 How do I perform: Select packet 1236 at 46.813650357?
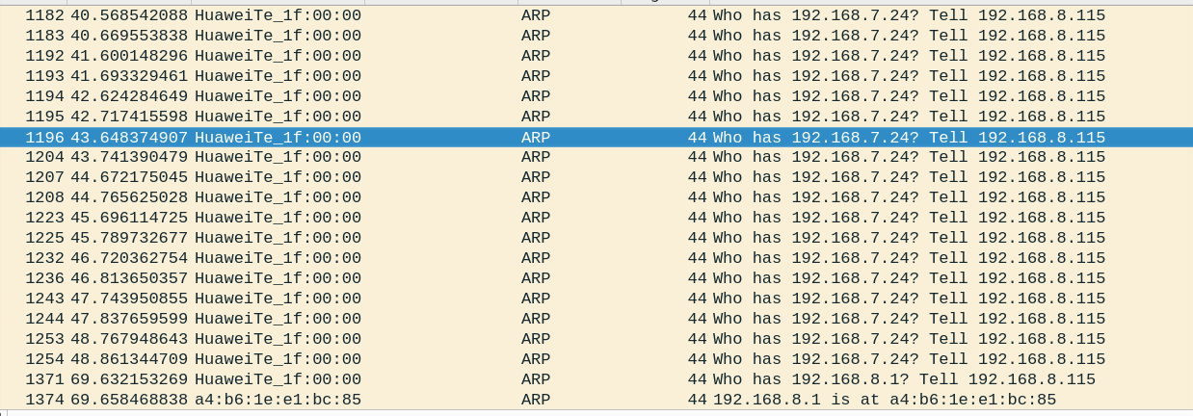tap(596, 278)
